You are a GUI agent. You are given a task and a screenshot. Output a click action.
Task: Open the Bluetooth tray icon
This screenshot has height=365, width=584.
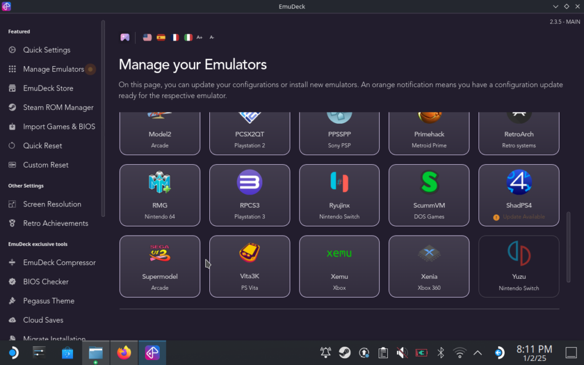click(441, 352)
